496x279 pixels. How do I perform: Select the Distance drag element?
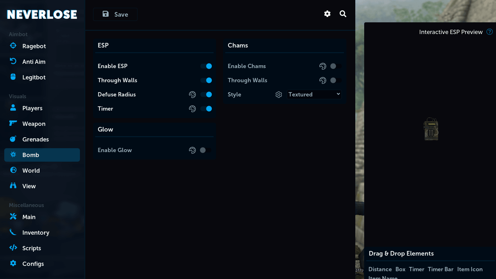coord(380,269)
